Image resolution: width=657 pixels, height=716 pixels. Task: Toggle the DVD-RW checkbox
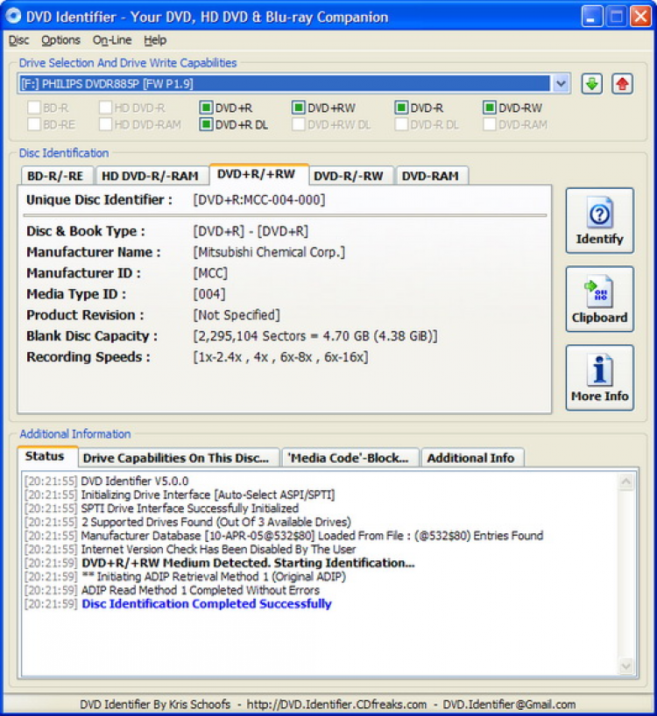(490, 108)
